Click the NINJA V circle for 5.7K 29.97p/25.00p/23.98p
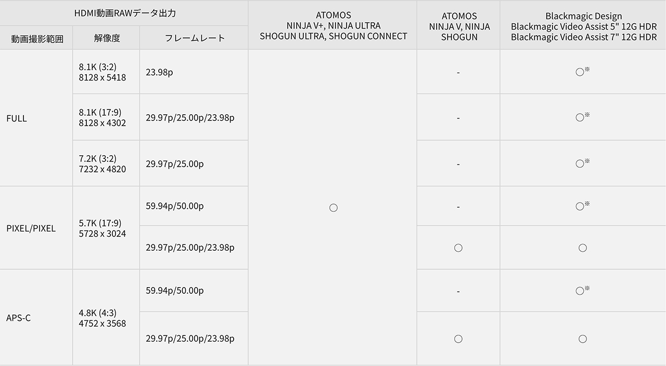The image size is (666, 366). 458,248
